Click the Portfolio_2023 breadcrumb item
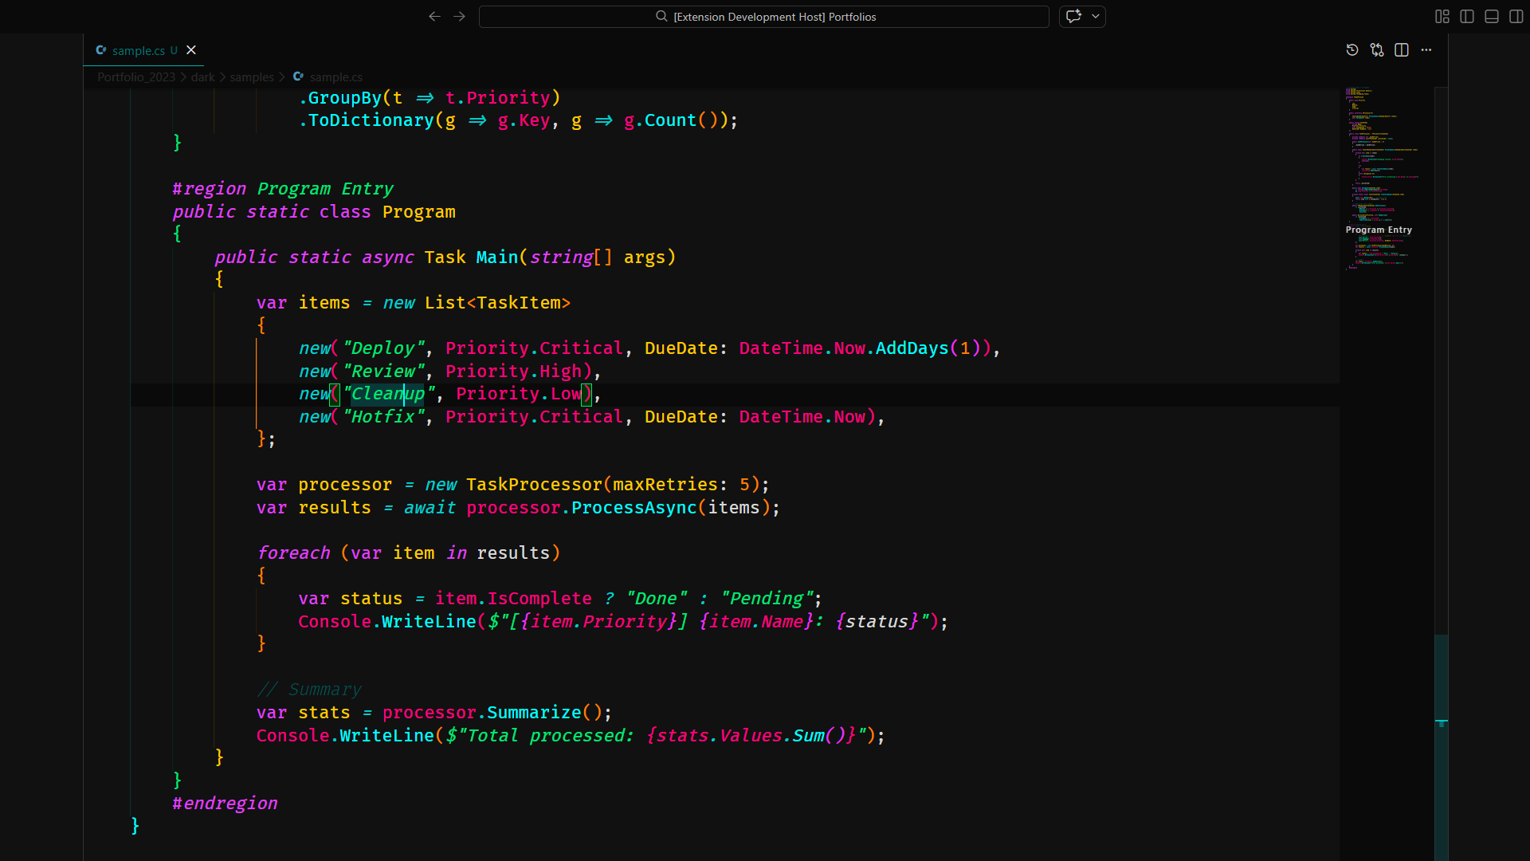Image resolution: width=1530 pixels, height=861 pixels. click(x=135, y=77)
